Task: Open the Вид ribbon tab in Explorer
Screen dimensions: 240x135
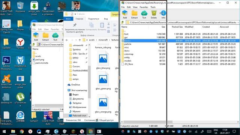Action: [x=106, y=19]
